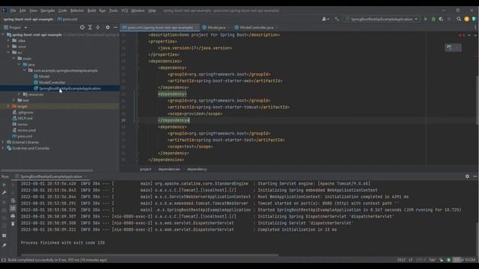Open the Build menu
479x269 pixels.
coord(91,10)
